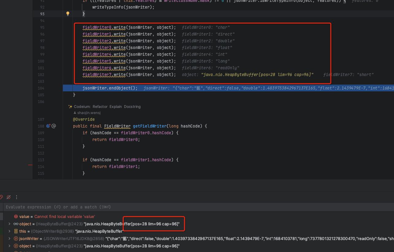Click the overriding method marker at line 108
Image resolution: width=394 pixels, height=252 pixels.
(48, 126)
